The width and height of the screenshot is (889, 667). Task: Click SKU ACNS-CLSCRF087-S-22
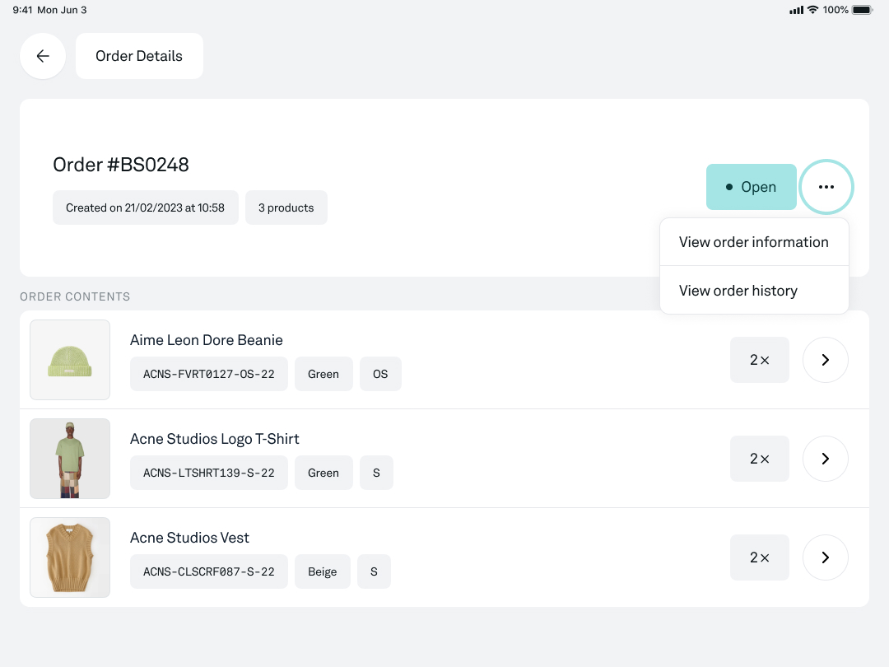pos(208,571)
